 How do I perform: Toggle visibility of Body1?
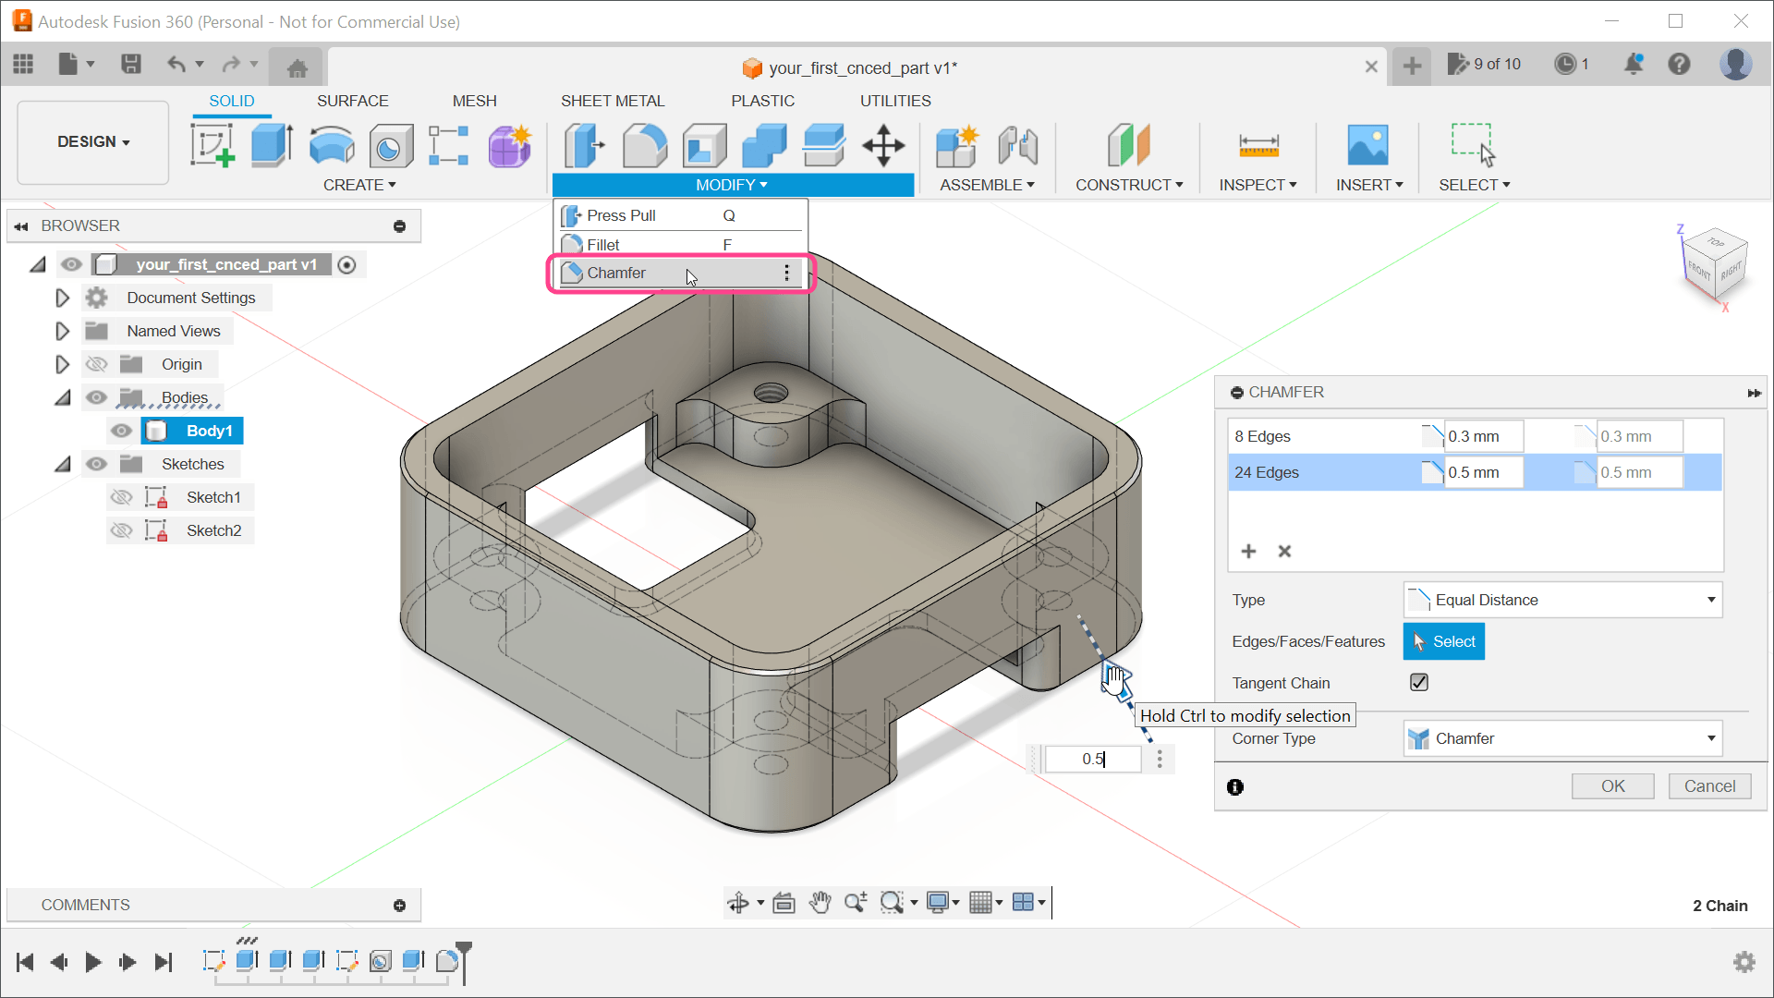click(121, 430)
